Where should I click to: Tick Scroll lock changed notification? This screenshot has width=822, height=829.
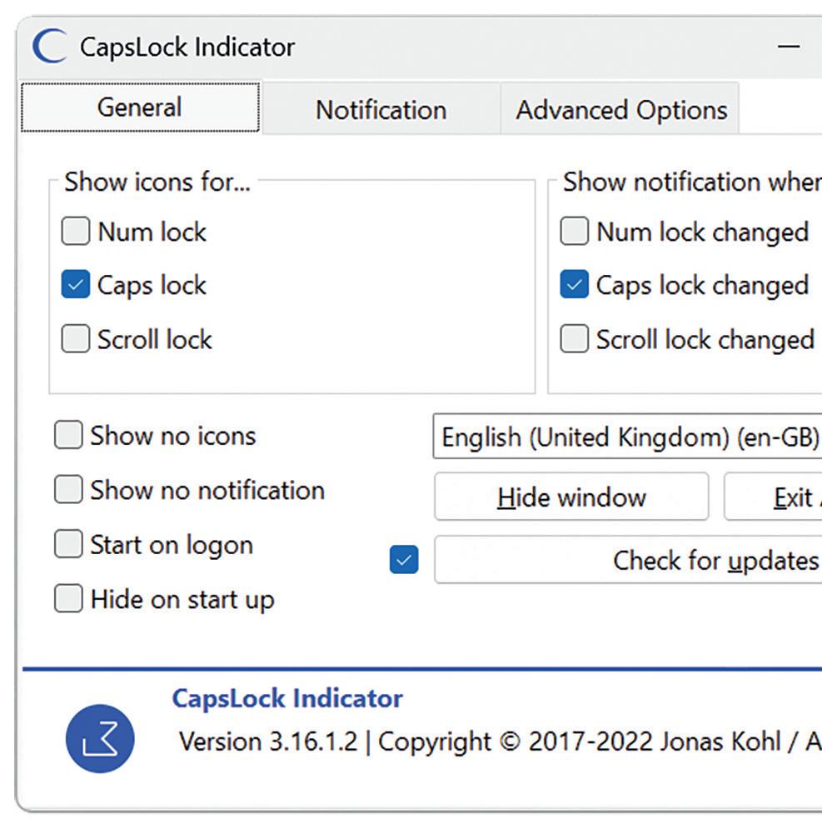[574, 338]
